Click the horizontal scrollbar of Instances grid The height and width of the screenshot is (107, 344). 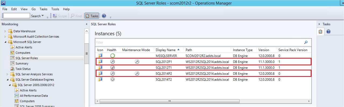pos(169,101)
